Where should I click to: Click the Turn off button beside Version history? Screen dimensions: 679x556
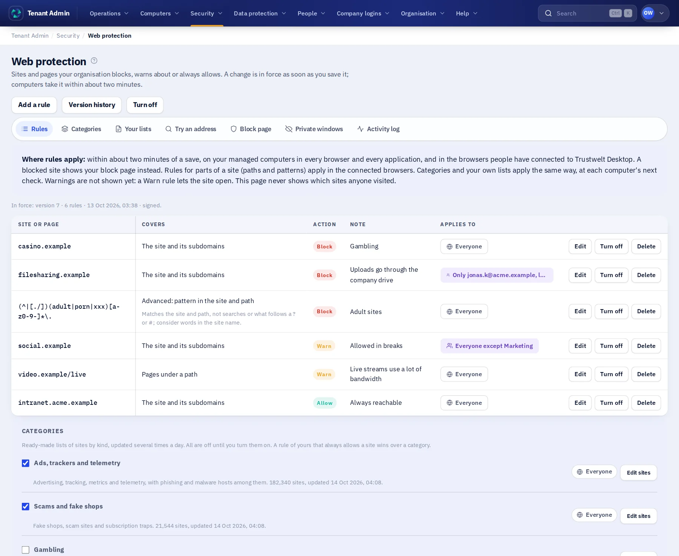tap(145, 105)
